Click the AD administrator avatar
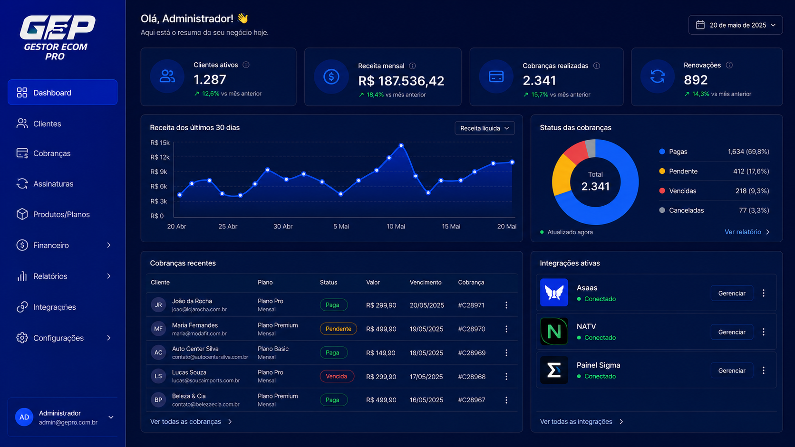This screenshot has height=447, width=795. [x=24, y=417]
